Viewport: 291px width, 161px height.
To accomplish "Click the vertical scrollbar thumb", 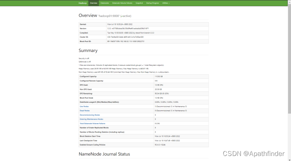I will pos(289,59).
